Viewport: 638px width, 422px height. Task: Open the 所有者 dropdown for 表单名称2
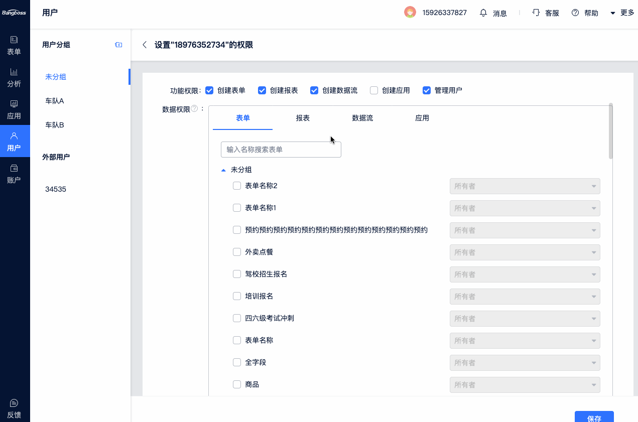pyautogui.click(x=525, y=186)
